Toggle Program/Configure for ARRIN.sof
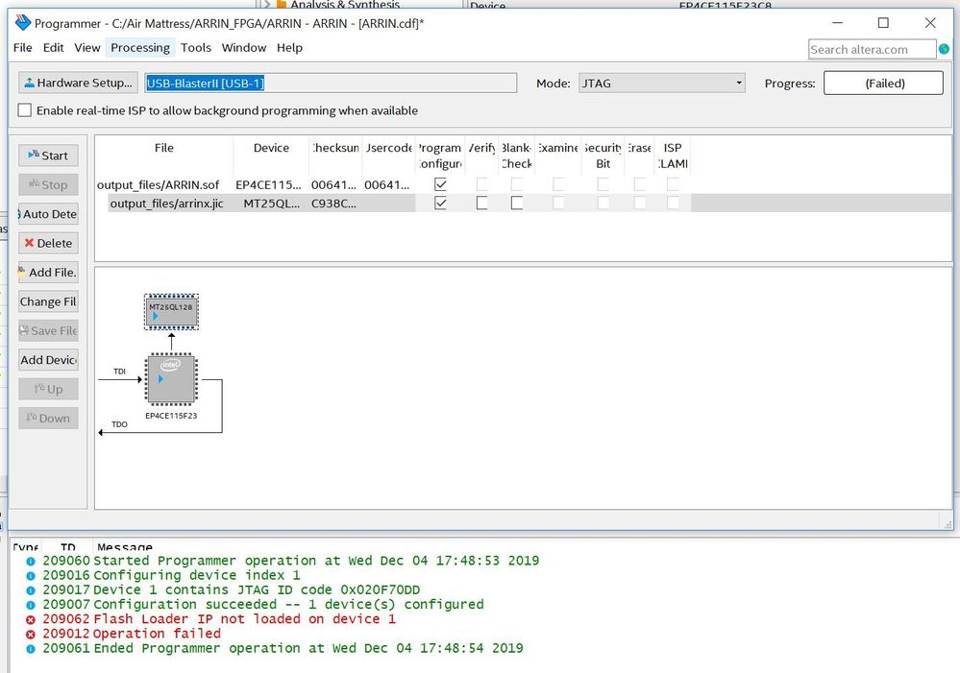 [x=440, y=184]
